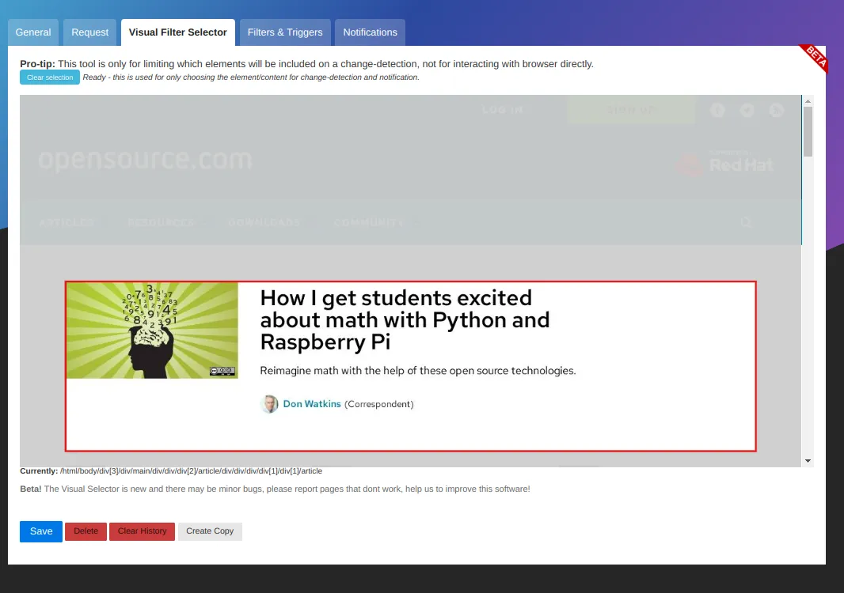Click the Create Copy button
Screen dimensions: 844x593
click(210, 531)
